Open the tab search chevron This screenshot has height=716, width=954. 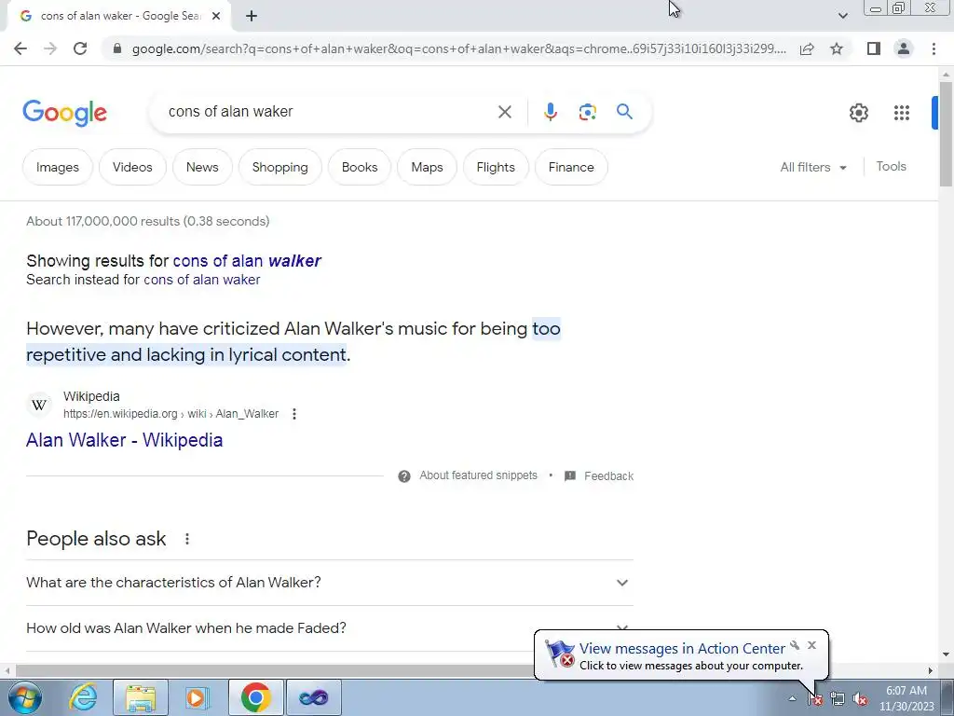tap(842, 16)
